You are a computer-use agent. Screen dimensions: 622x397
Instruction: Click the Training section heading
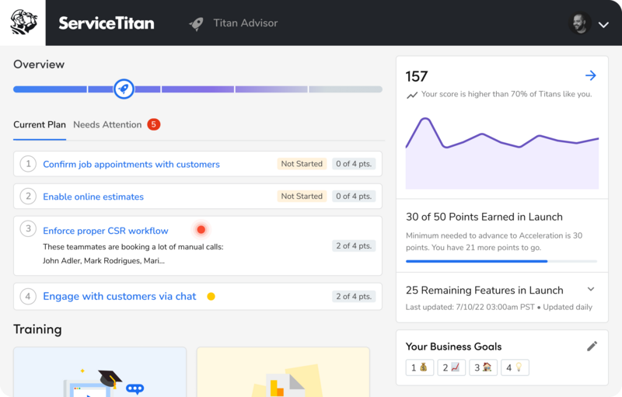[x=37, y=329]
